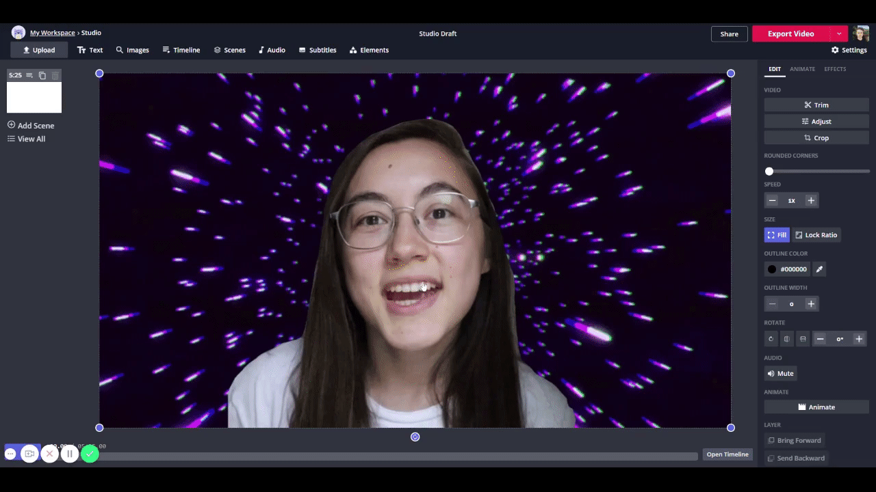The image size is (876, 492).
Task: Toggle the Fill size option
Action: click(777, 235)
